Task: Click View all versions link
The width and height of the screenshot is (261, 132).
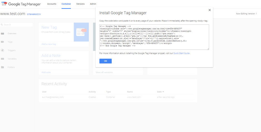Action: coord(104,72)
